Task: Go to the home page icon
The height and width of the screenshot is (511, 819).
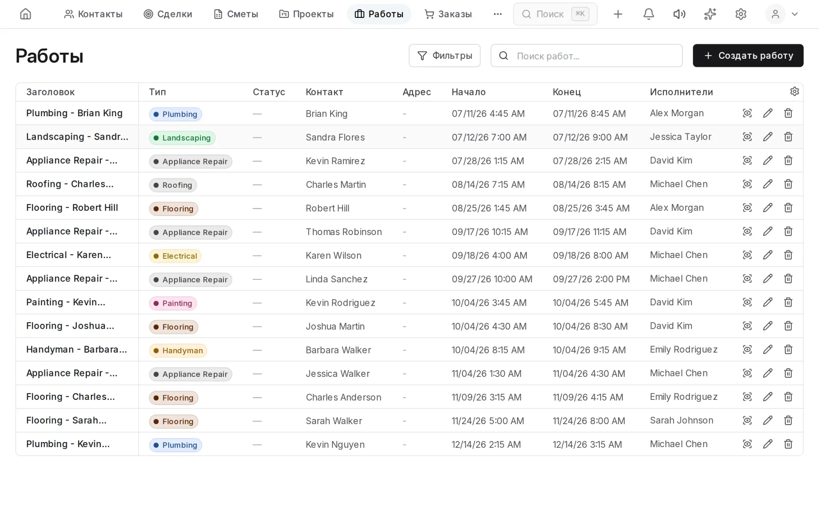Action: click(26, 14)
